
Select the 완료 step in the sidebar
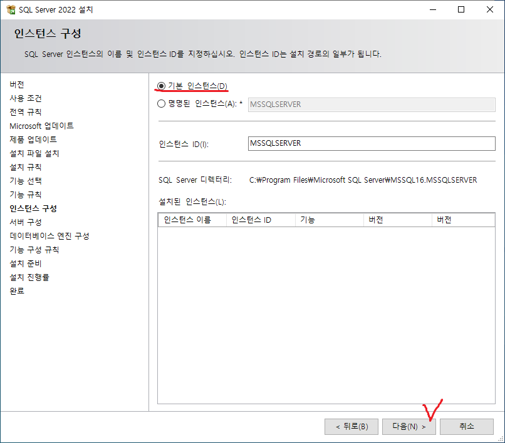[x=17, y=291]
